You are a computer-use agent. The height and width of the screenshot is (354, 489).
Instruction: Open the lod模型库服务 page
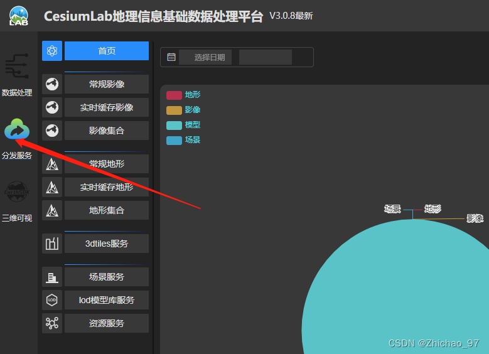coord(107,300)
